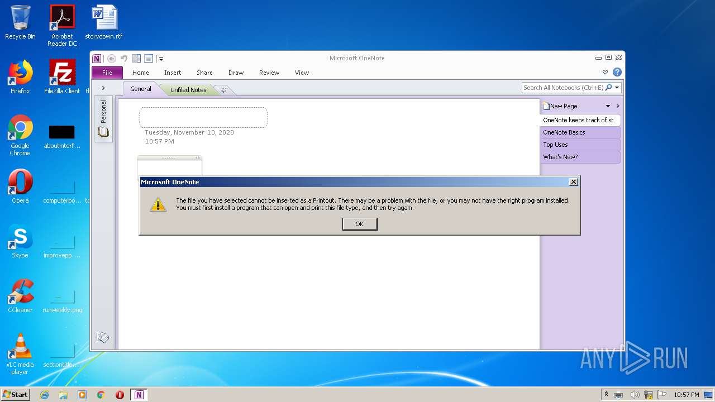Select the VLC media player shortcut
Screen dimensions: 715x402
point(20,355)
